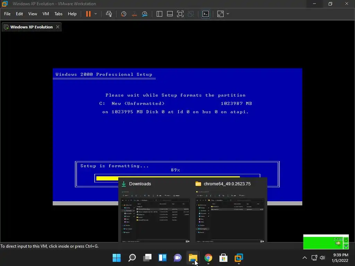Viewport: 355px width, 266px height.
Task: Click the VMware Workstation title bar icon
Action: pyautogui.click(x=5, y=3)
